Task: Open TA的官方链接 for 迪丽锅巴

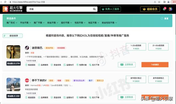Action: (31, 61)
